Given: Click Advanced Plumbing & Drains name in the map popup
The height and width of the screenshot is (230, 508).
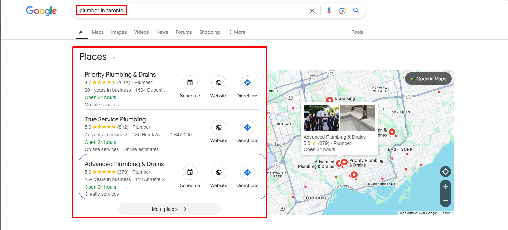Looking at the screenshot, I should (335, 137).
